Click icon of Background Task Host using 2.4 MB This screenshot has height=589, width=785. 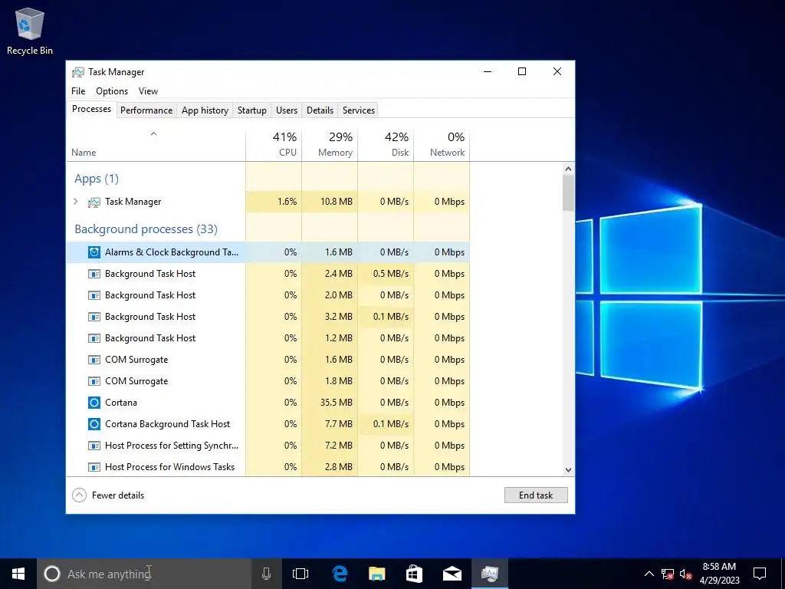pos(94,274)
